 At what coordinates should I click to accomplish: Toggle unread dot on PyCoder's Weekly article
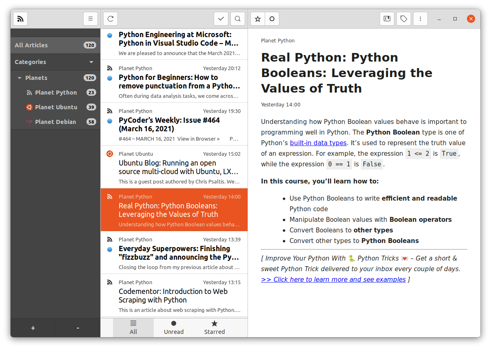pyautogui.click(x=110, y=121)
